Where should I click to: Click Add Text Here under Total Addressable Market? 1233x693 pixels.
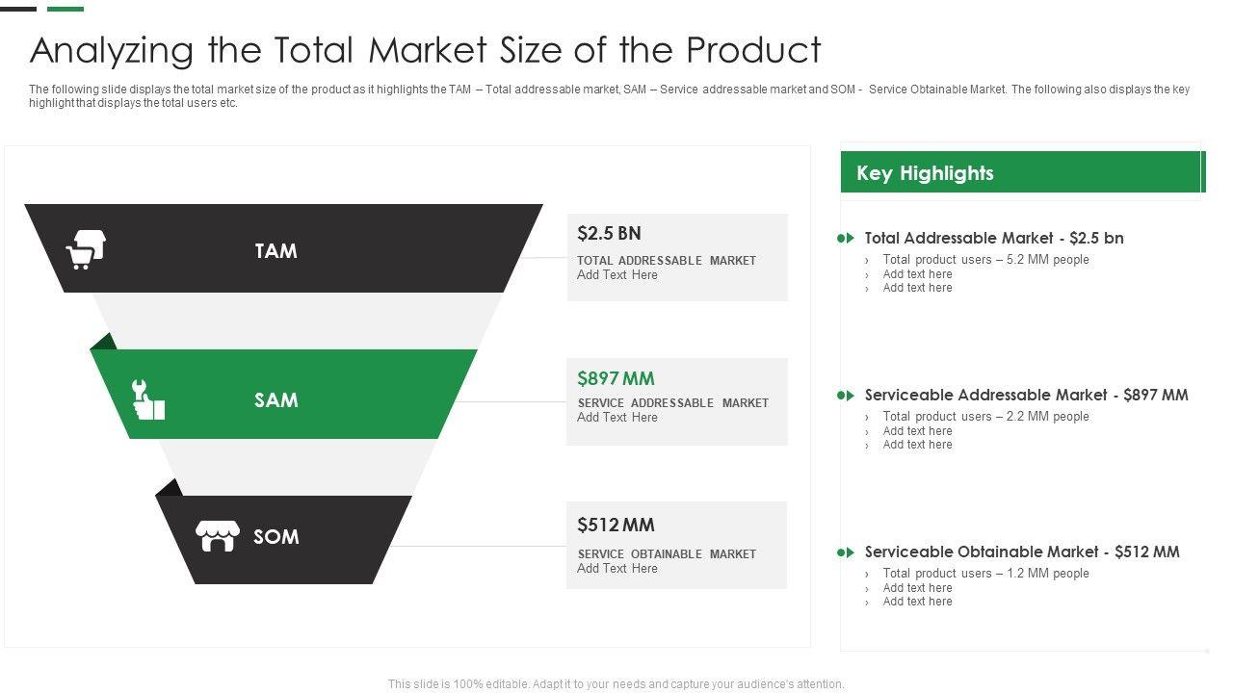coord(617,275)
